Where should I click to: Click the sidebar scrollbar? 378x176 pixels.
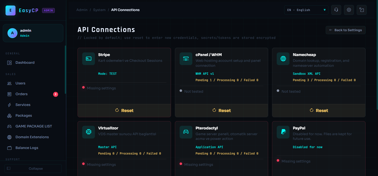click(x=65, y=70)
